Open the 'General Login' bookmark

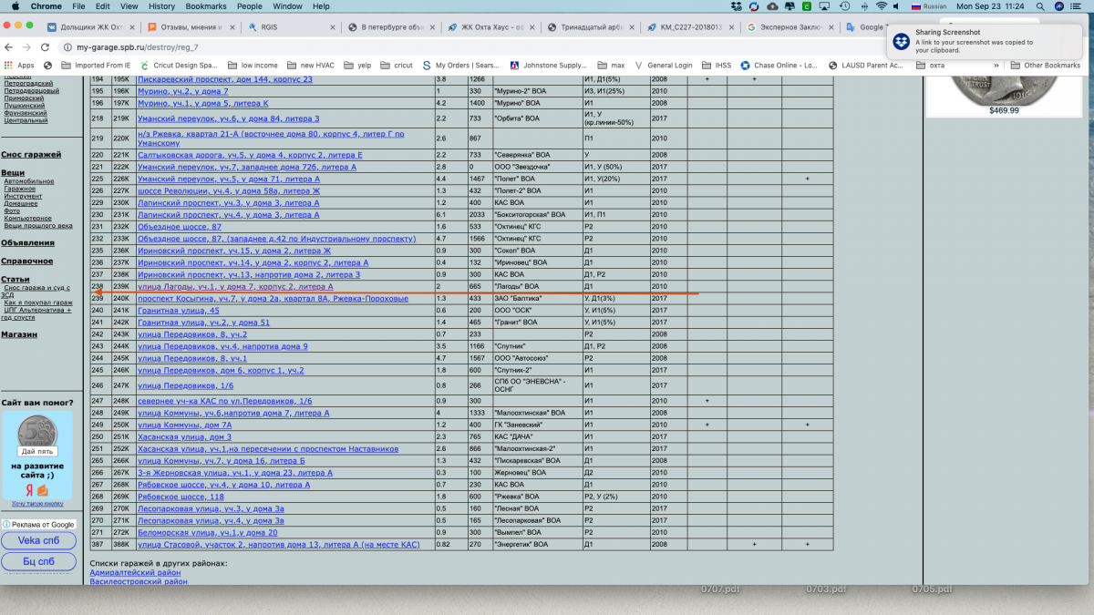coord(664,66)
